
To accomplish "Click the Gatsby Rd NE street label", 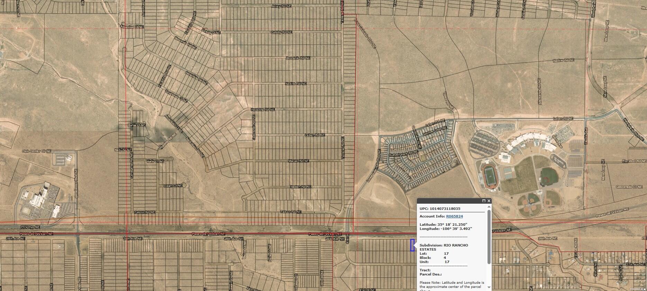I will [x=281, y=32].
